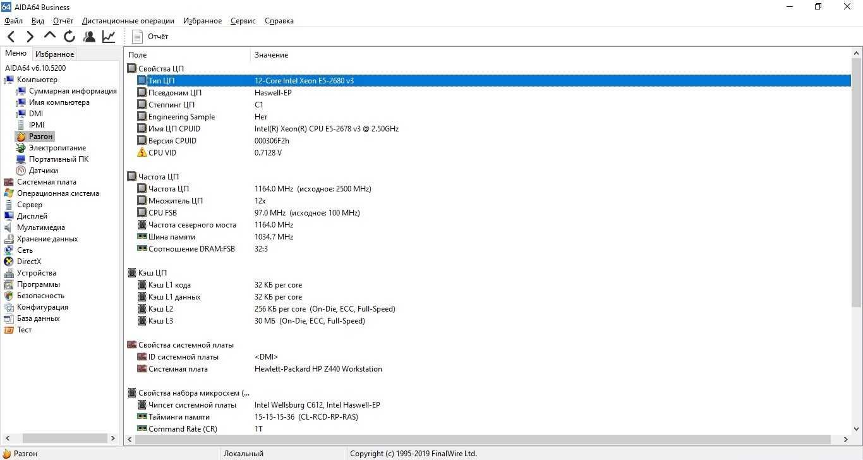Expand the Конфигурация category

[x=42, y=307]
